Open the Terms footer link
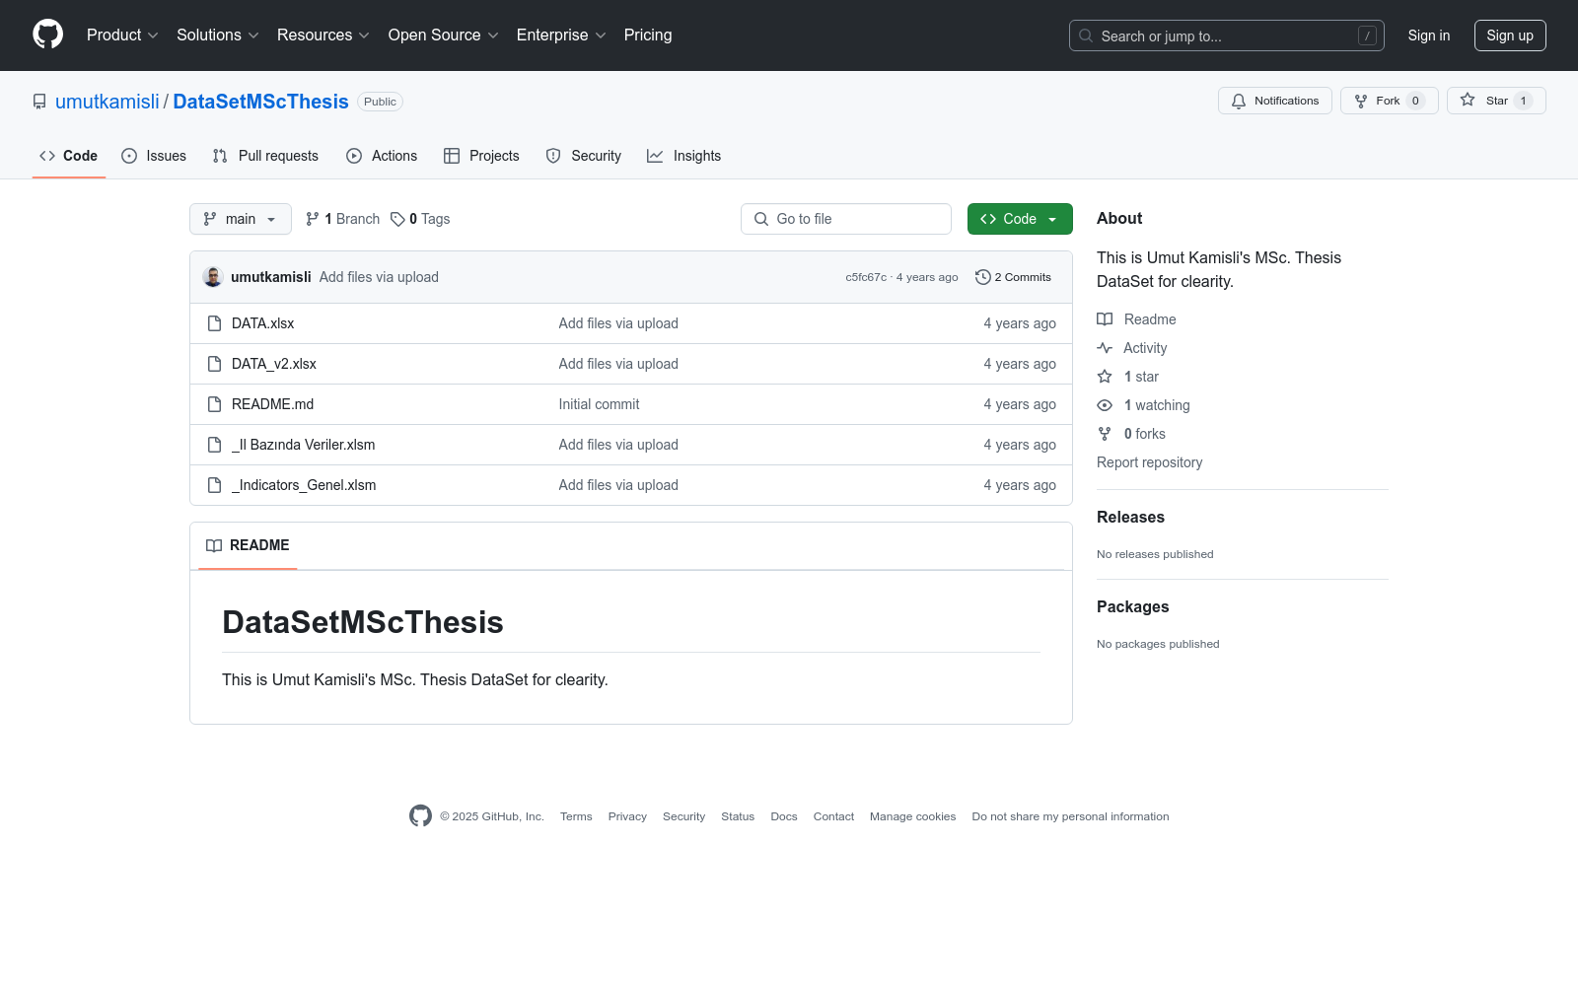1578x986 pixels. [x=576, y=816]
